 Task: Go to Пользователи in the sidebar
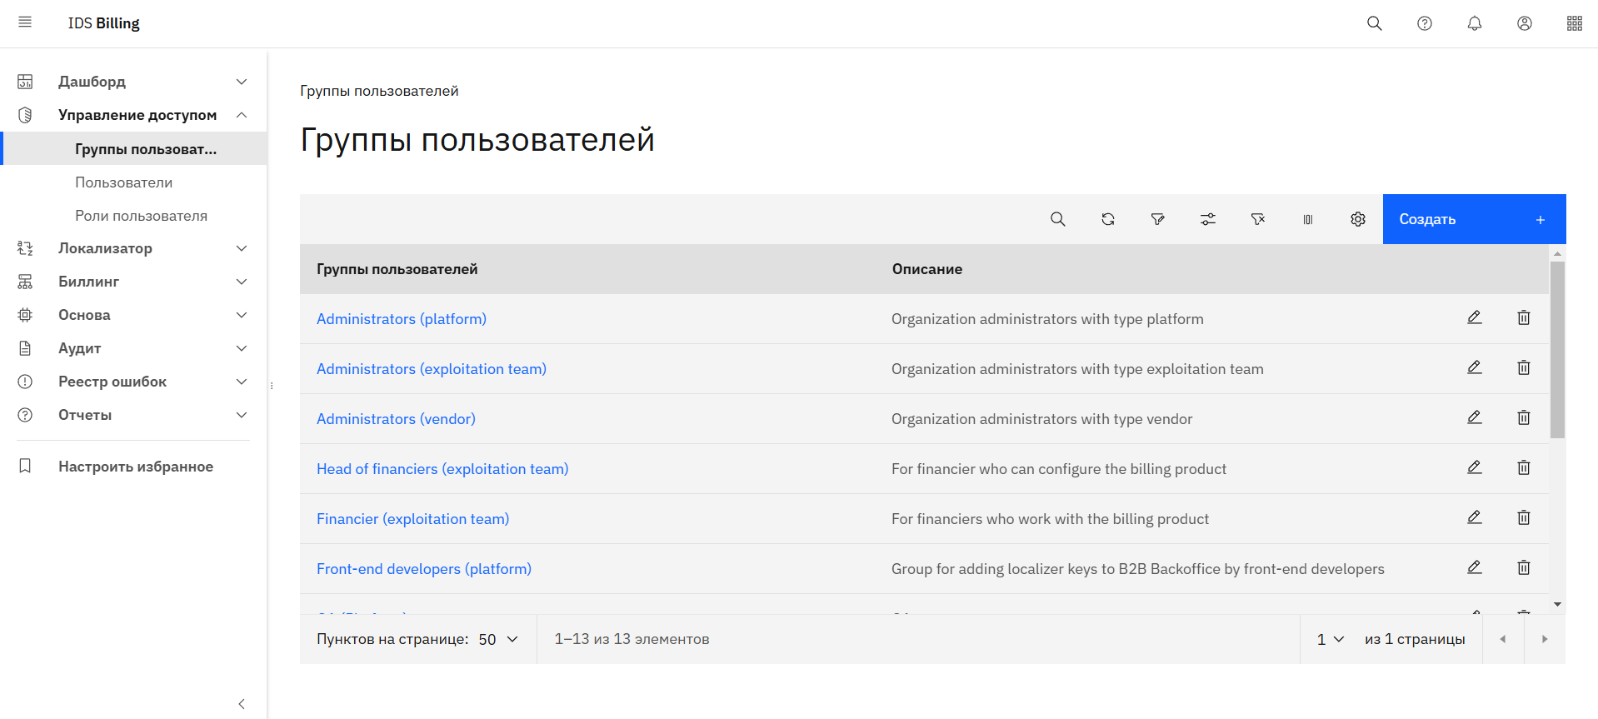pos(124,182)
